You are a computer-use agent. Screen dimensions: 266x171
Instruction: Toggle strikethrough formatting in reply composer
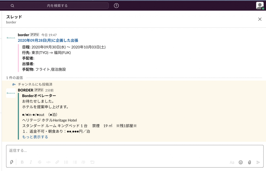(39, 162)
